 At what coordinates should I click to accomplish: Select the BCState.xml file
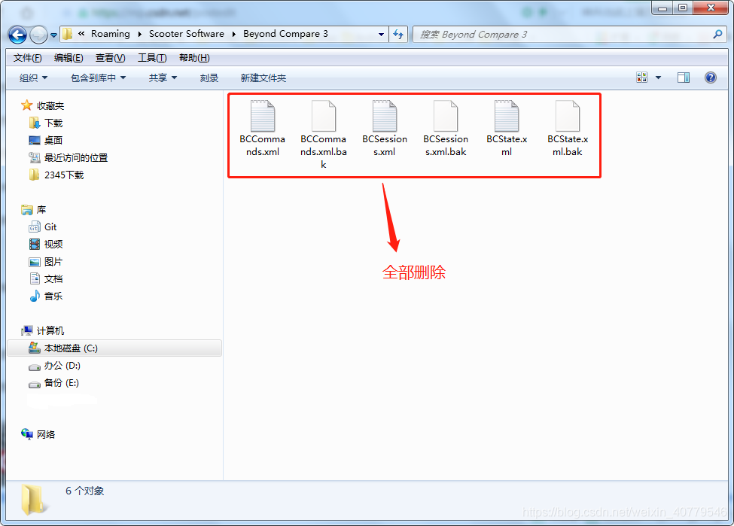pos(507,128)
